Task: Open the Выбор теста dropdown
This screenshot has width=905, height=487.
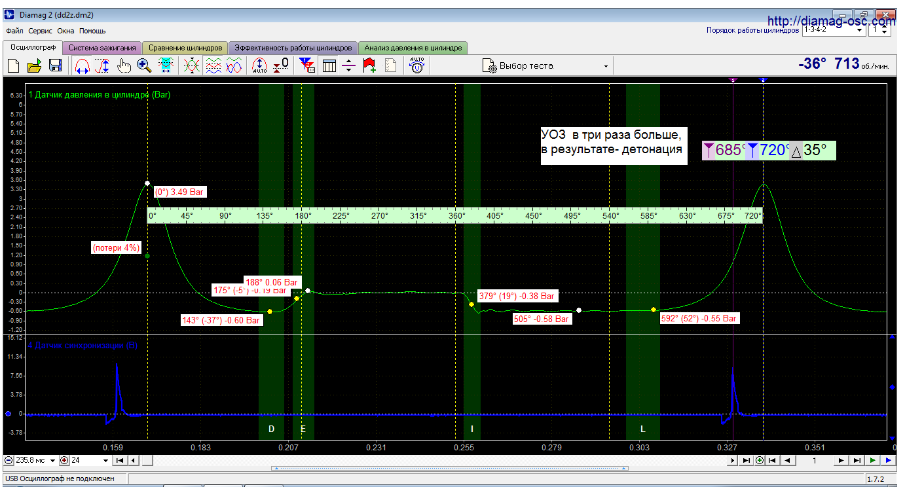Action: coord(545,66)
